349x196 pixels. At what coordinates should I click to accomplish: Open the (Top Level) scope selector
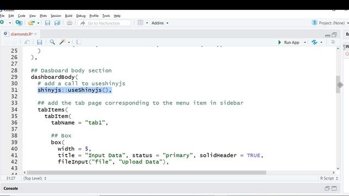[x=35, y=178]
